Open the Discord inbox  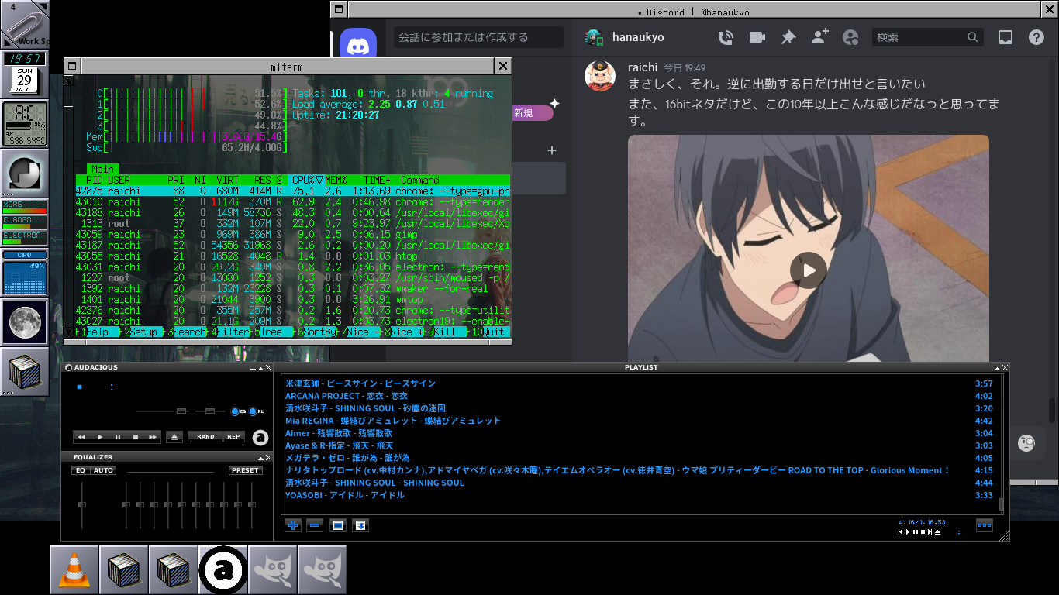[1006, 37]
